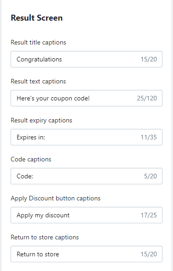This screenshot has width=173, height=271.
Task: Click the 'Result text captions' label
Action: coord(38,82)
